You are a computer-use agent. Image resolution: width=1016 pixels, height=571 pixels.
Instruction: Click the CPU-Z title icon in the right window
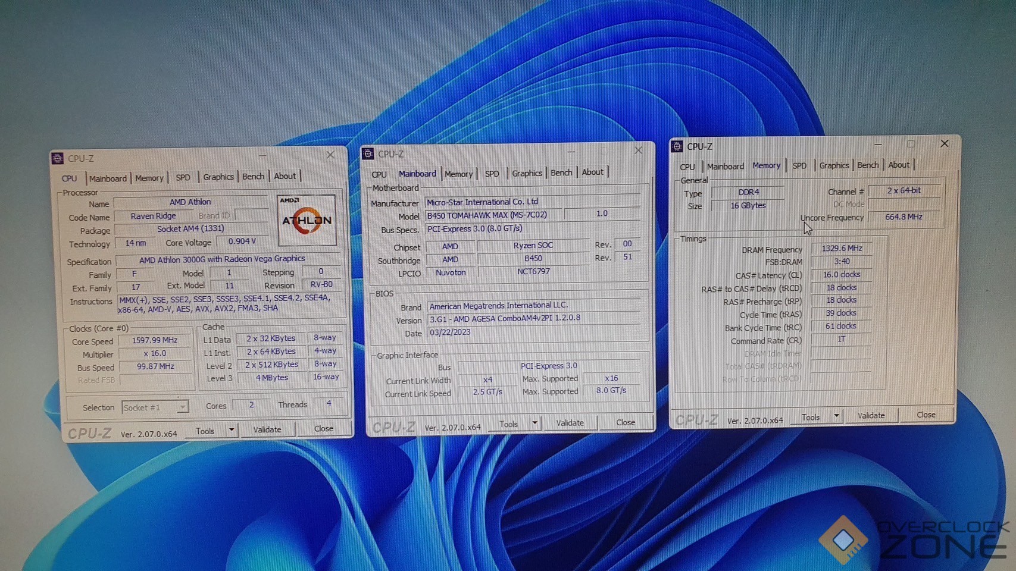(x=677, y=146)
